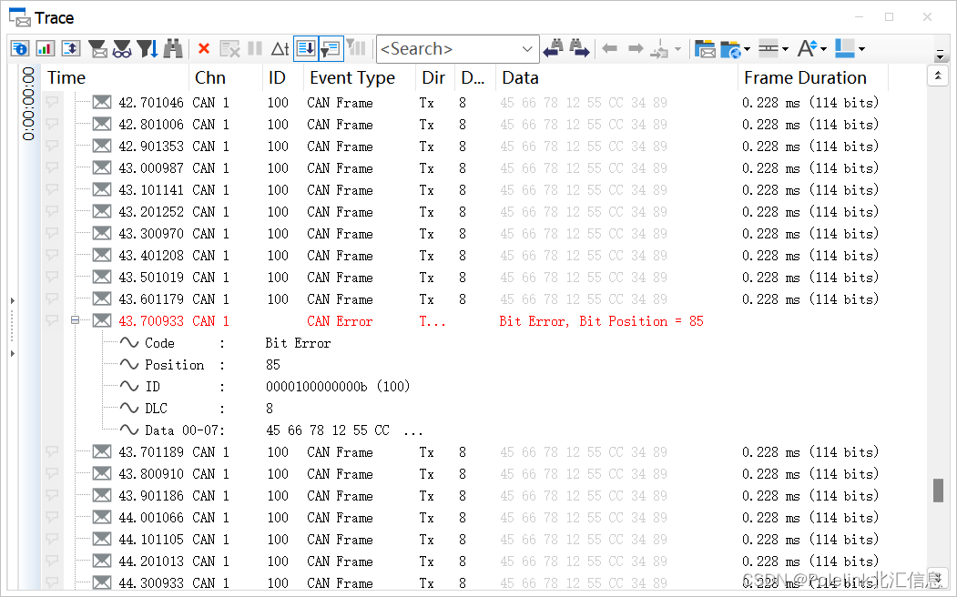Collapse the 43.700933 CAN Error row
The image size is (957, 597).
[75, 320]
